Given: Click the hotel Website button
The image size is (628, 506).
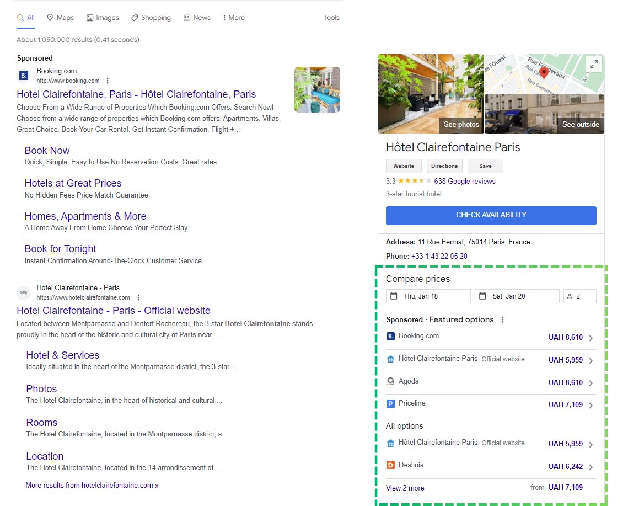Looking at the screenshot, I should (x=404, y=166).
